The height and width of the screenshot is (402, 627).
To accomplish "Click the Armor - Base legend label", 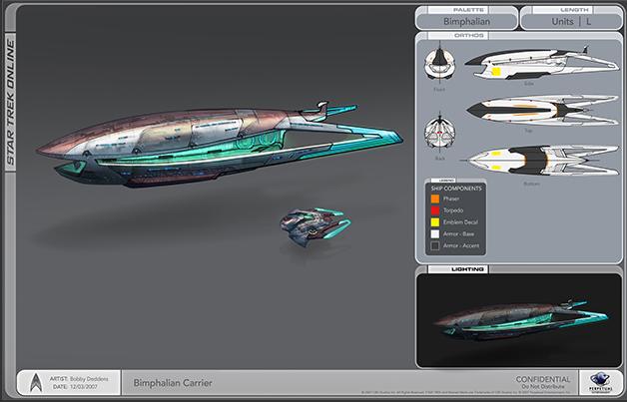I will (x=458, y=233).
